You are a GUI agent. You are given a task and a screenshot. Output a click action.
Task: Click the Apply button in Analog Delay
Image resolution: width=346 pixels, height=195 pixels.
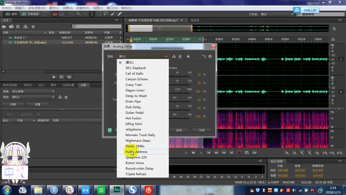point(179,130)
